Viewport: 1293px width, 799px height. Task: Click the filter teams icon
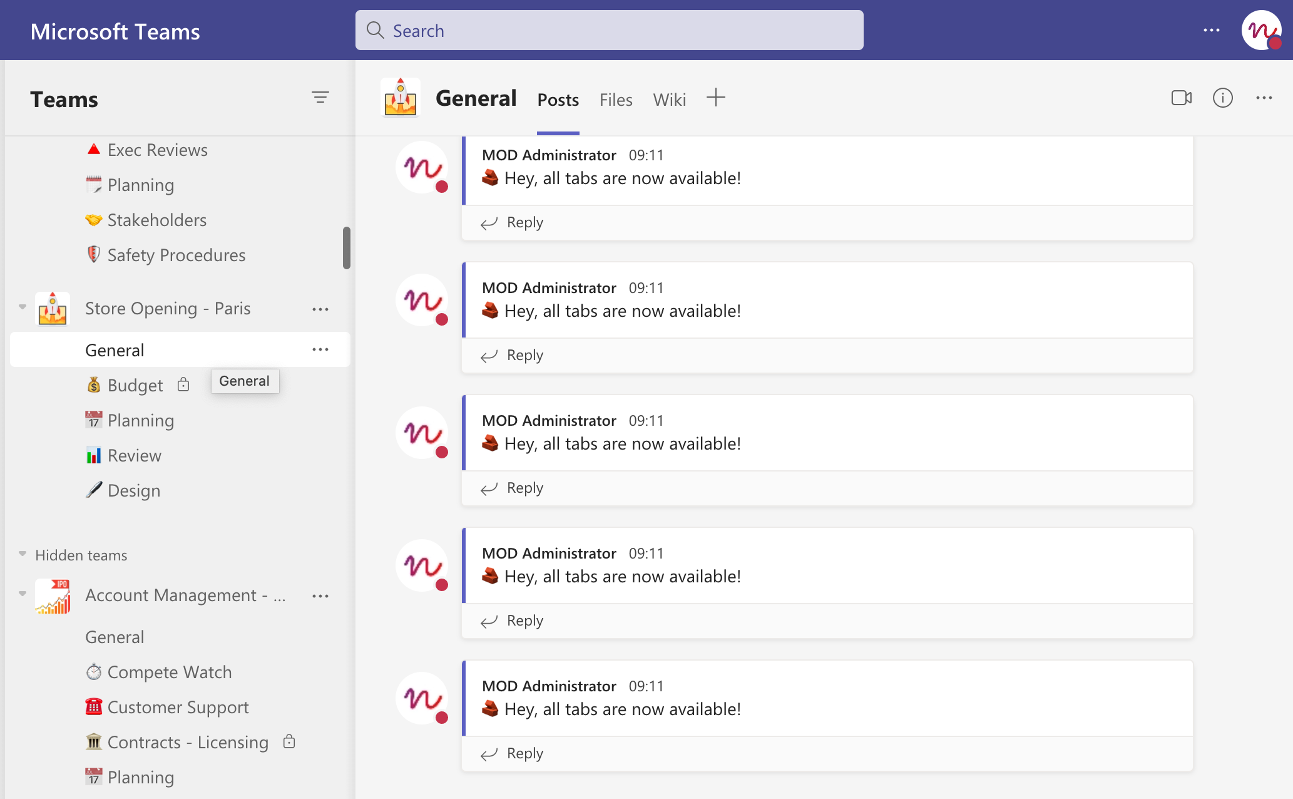click(x=320, y=98)
